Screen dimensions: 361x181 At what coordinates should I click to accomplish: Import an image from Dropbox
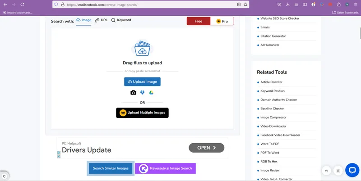pos(142,93)
